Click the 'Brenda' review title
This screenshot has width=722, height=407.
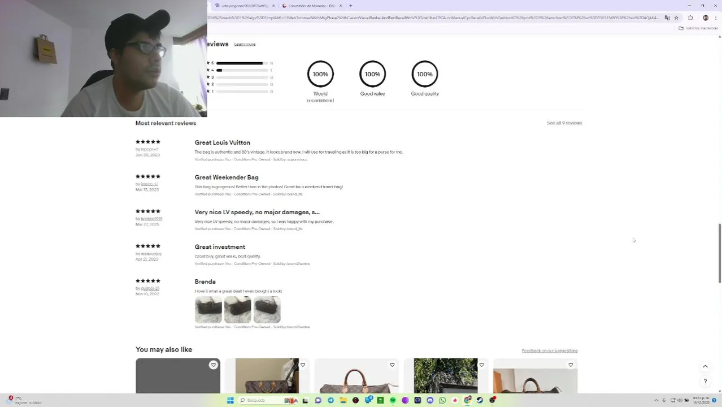click(x=205, y=282)
